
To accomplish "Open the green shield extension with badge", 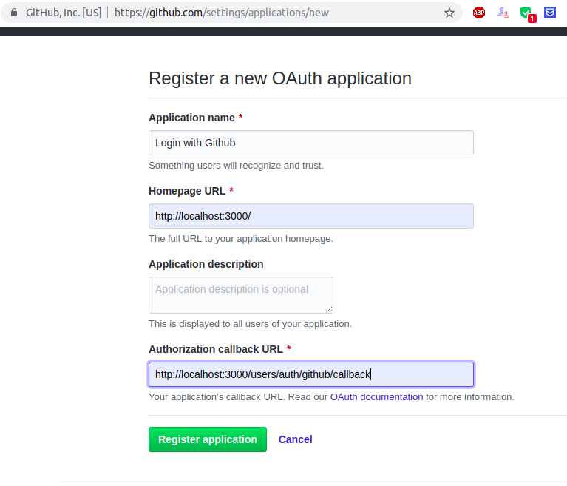I will tap(526, 13).
